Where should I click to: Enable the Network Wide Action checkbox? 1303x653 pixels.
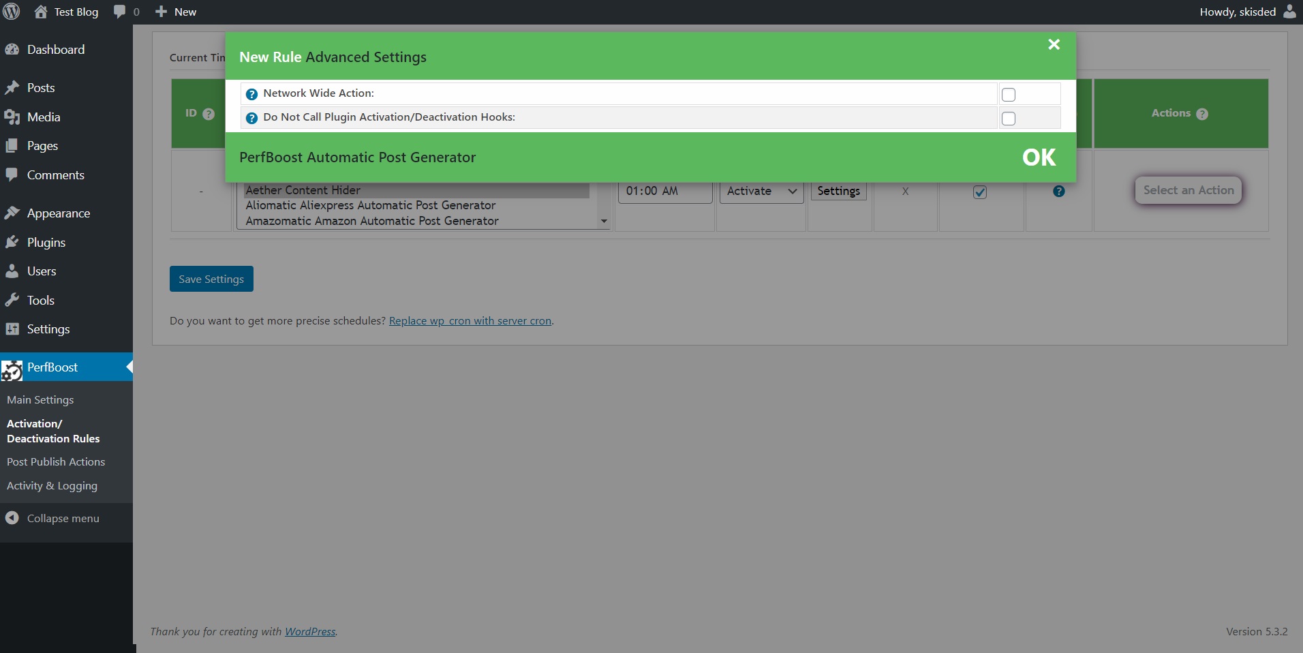(1009, 95)
